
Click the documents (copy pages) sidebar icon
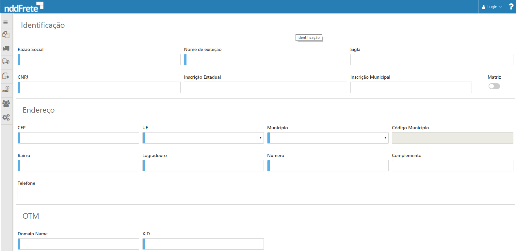6,35
